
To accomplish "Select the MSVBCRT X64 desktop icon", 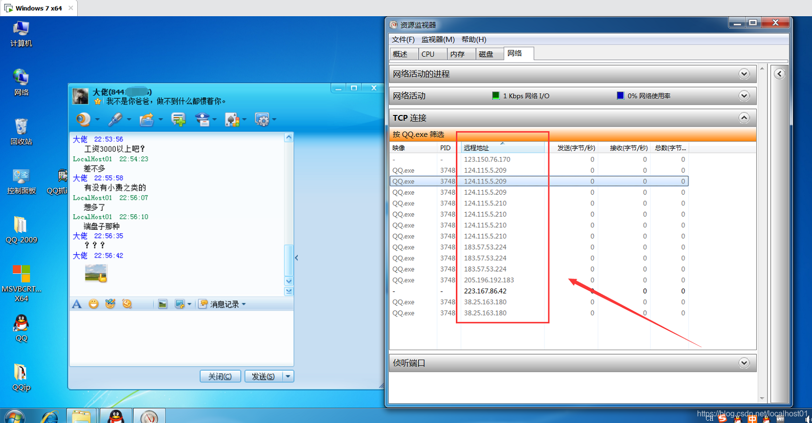I will coord(21,283).
